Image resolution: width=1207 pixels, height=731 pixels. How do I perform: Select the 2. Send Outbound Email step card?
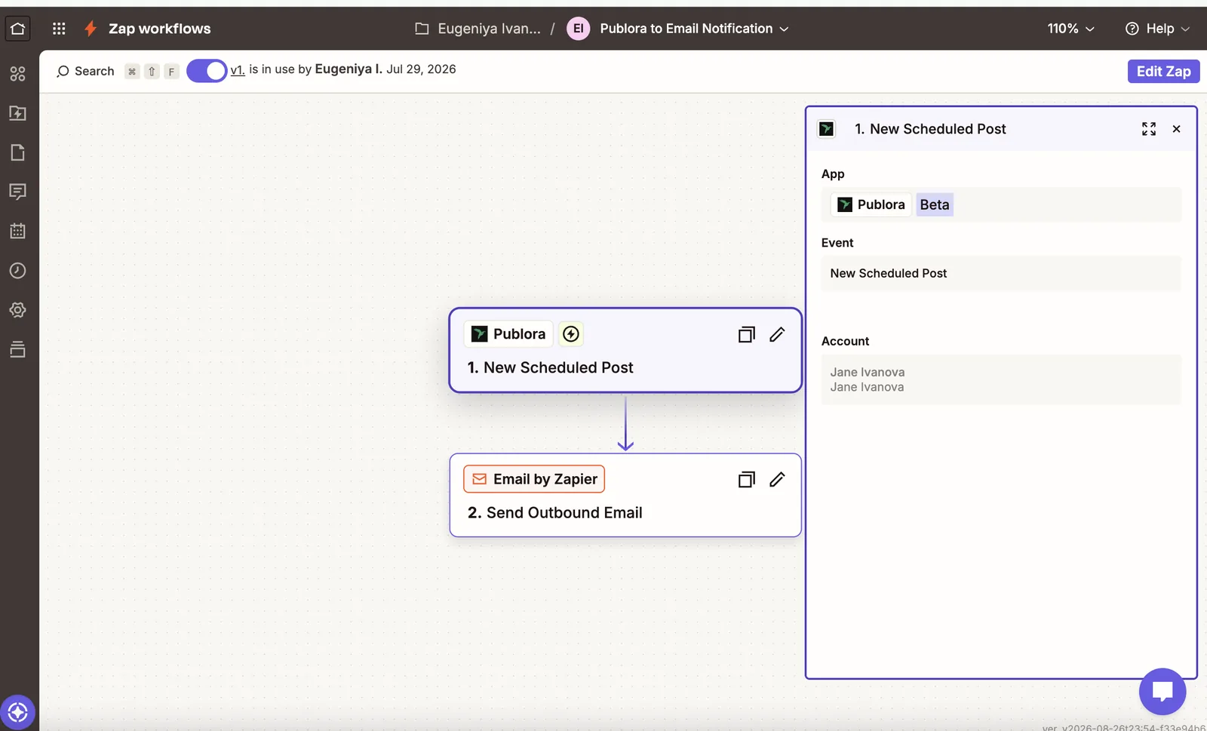[x=625, y=495]
